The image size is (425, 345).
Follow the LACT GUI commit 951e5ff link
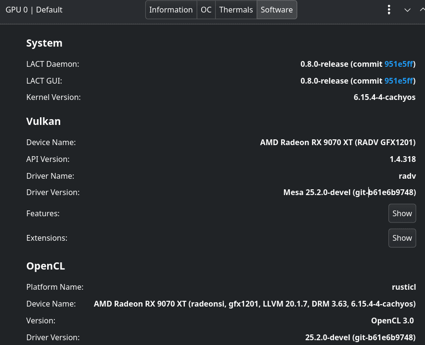point(399,81)
